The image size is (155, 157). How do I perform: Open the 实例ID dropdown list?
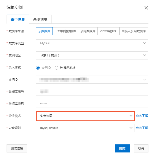click(x=92, y=79)
